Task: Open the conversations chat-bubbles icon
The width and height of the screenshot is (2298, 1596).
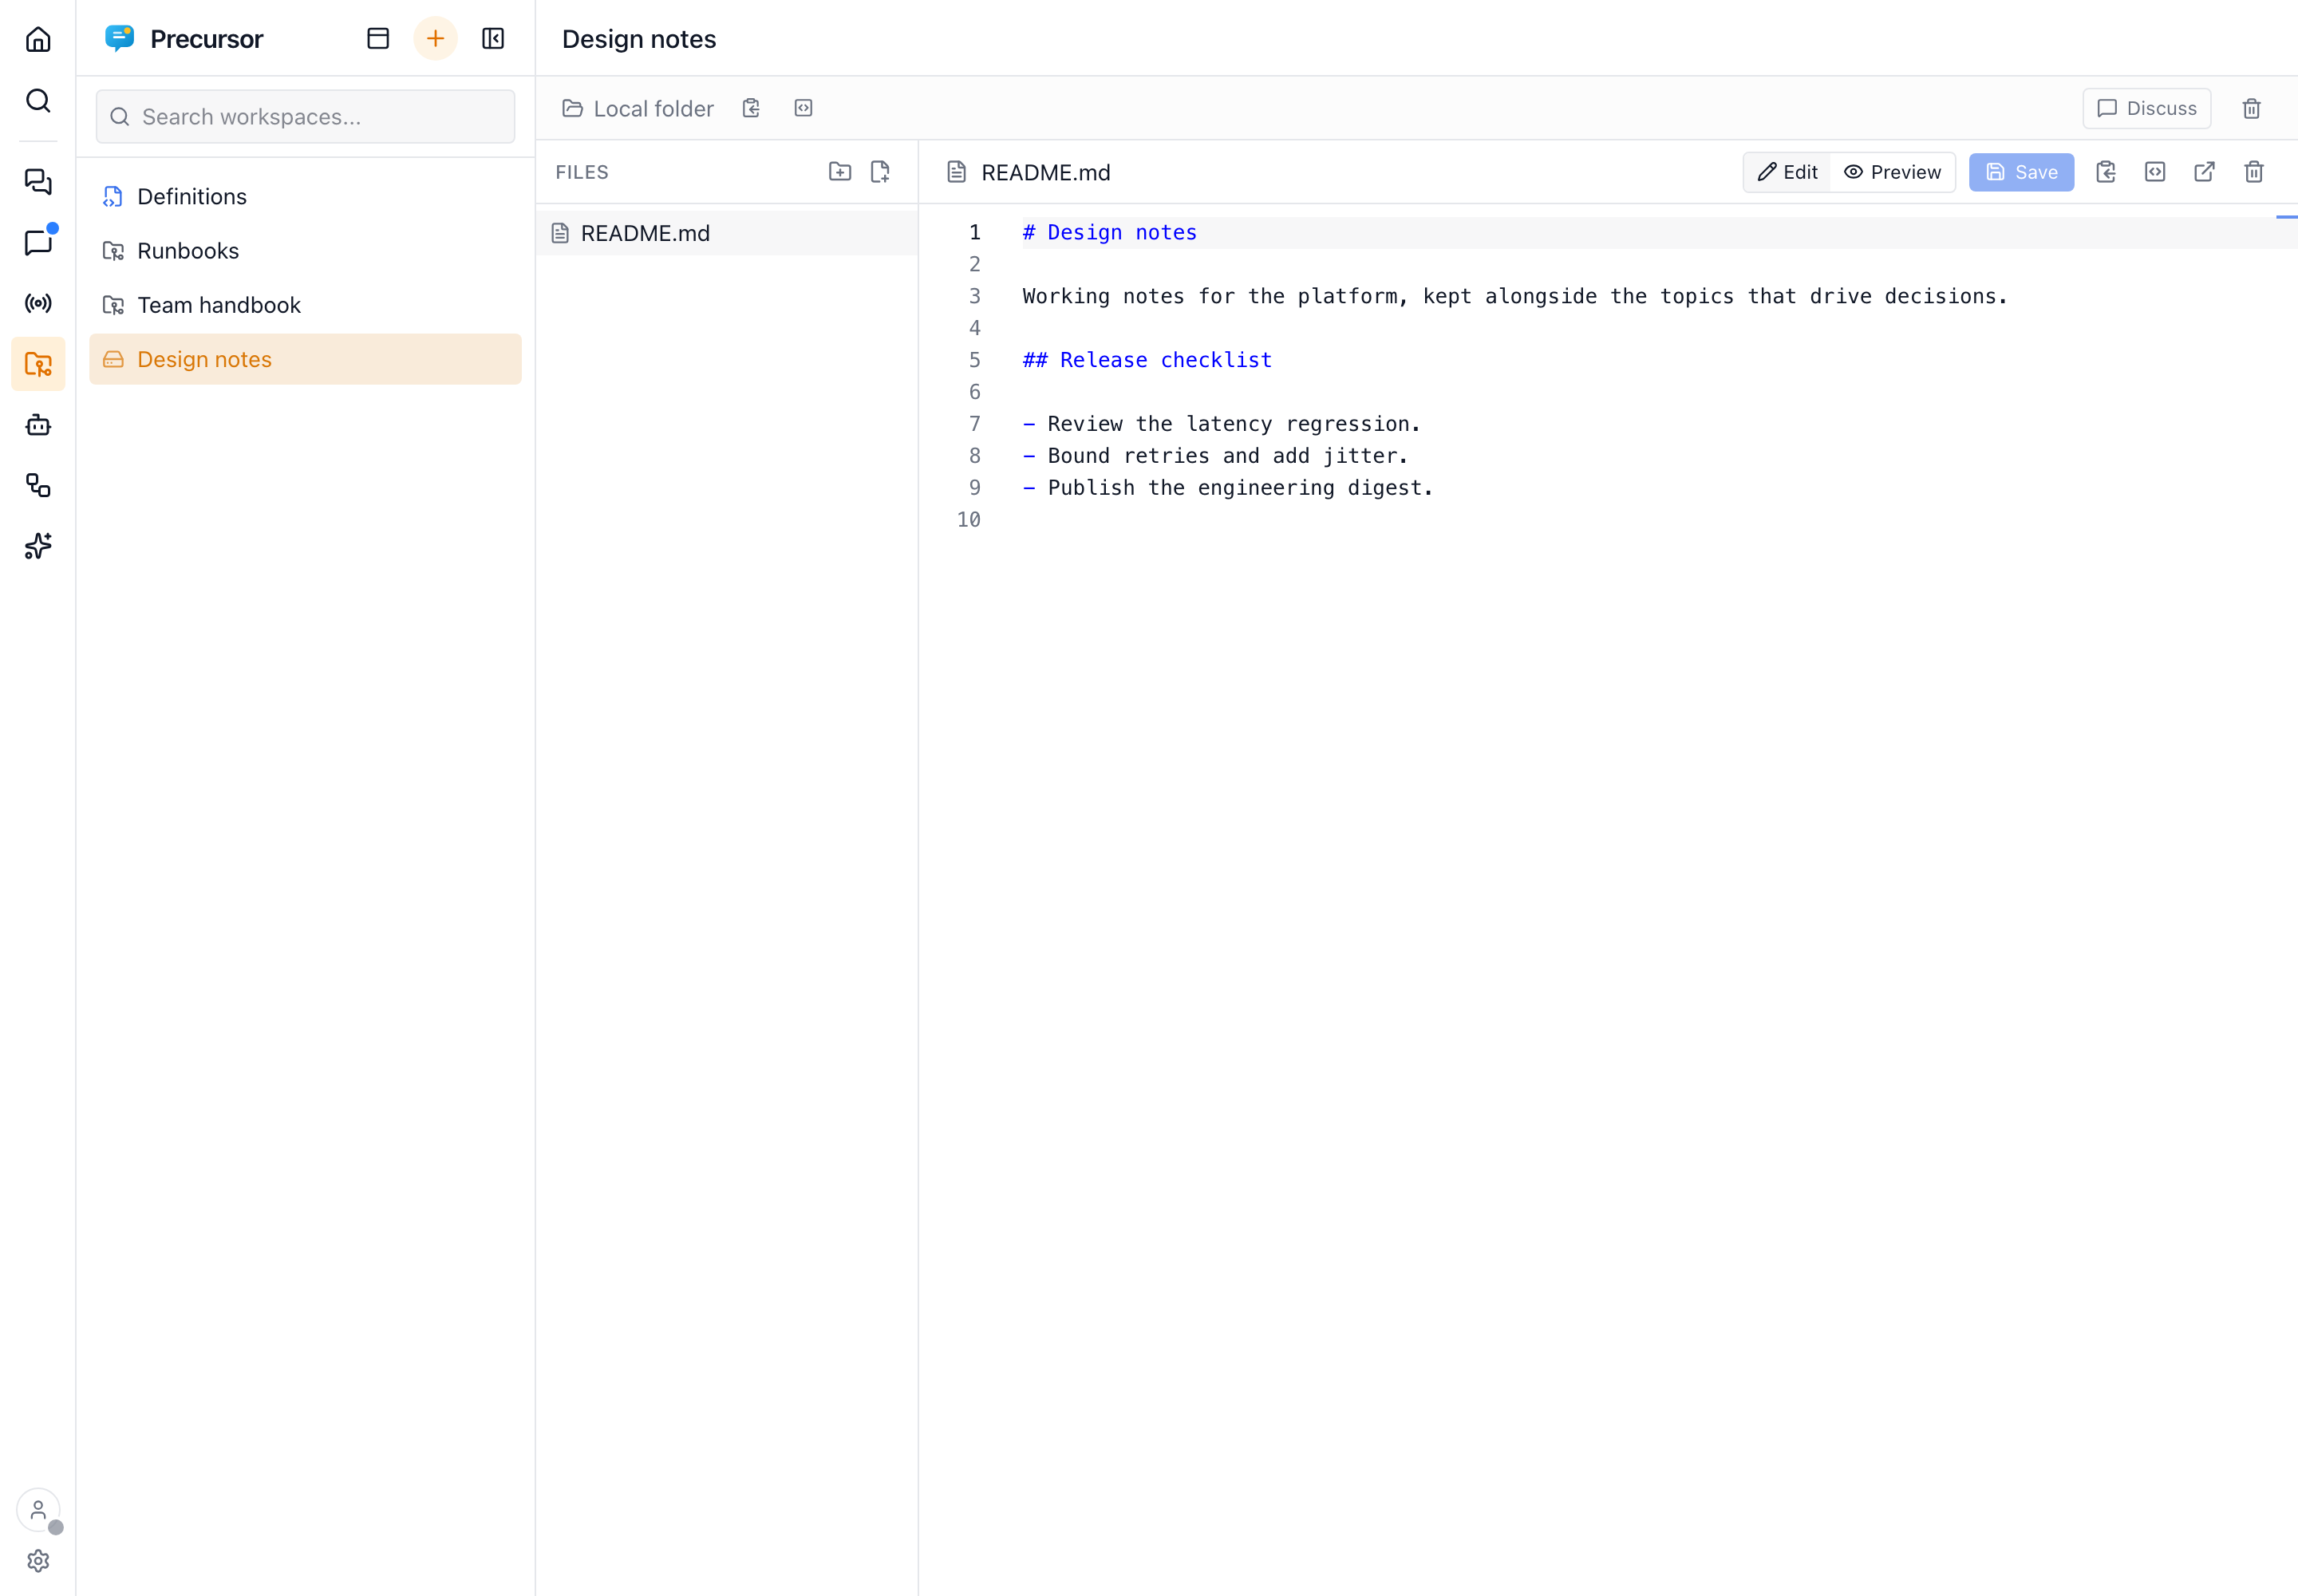Action: point(38,181)
